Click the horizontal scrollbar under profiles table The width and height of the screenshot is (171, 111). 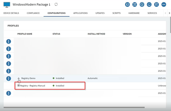pyautogui.click(x=74, y=107)
